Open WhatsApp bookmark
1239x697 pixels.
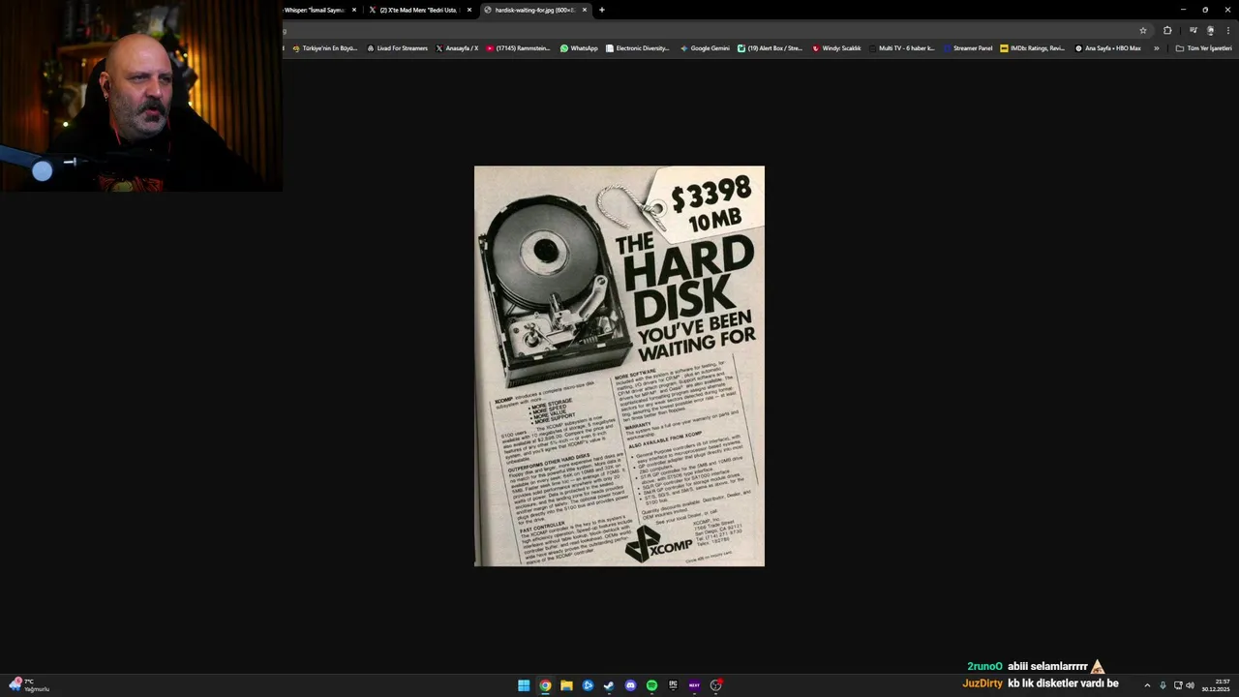[579, 48]
